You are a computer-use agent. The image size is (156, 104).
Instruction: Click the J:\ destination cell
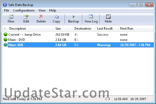click(x=76, y=35)
